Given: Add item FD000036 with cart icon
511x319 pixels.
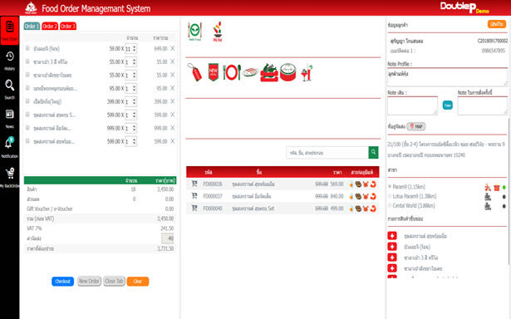Looking at the screenshot, I should pos(194,184).
